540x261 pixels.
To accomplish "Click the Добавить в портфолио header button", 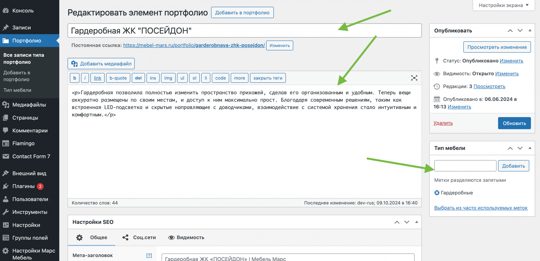I will click(242, 13).
